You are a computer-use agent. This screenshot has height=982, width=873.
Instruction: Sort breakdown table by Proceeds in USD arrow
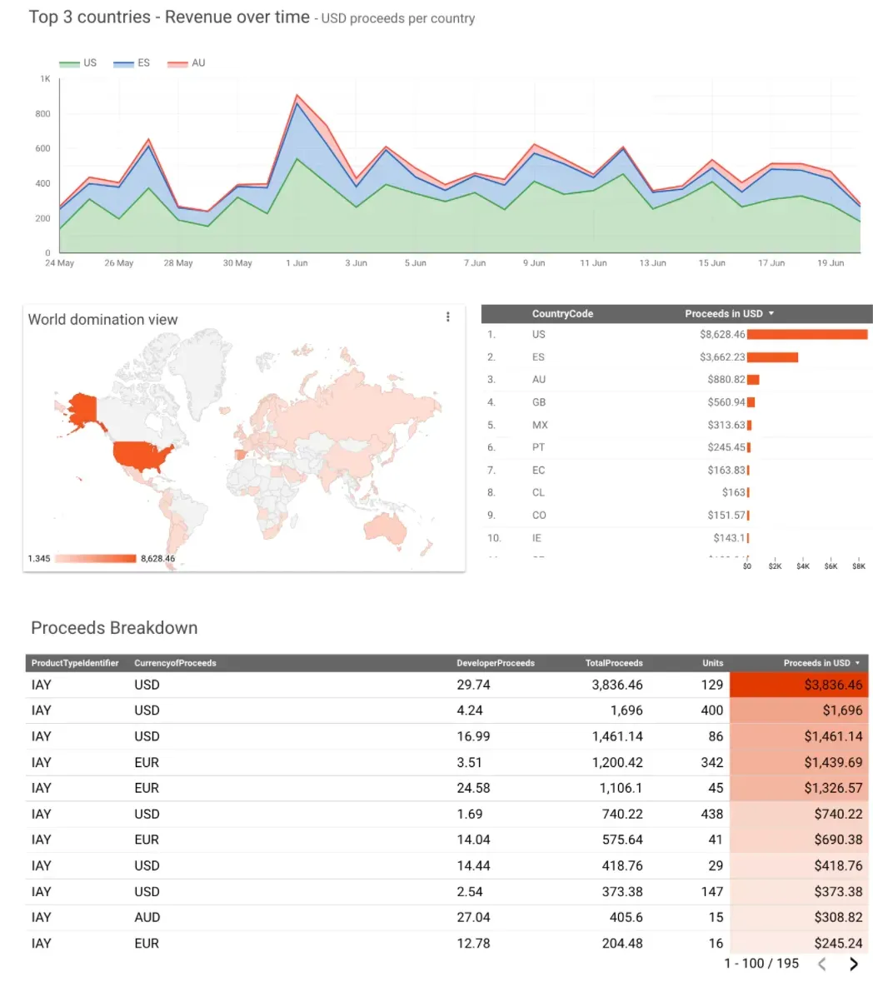pyautogui.click(x=857, y=663)
